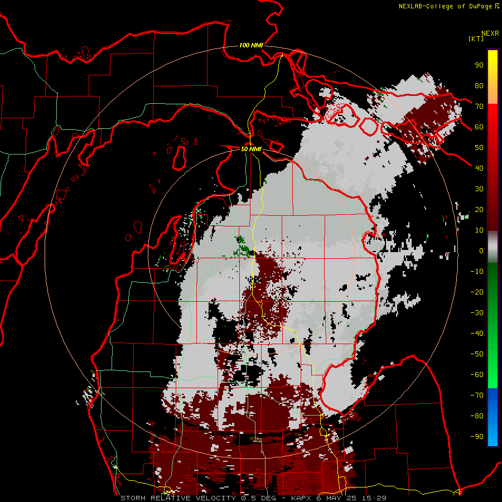
Task: Click the 30 value on the velocity scale
Action: click(x=479, y=189)
